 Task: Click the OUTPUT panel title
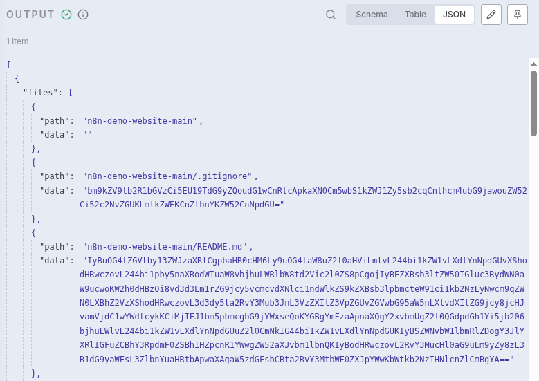coord(30,15)
